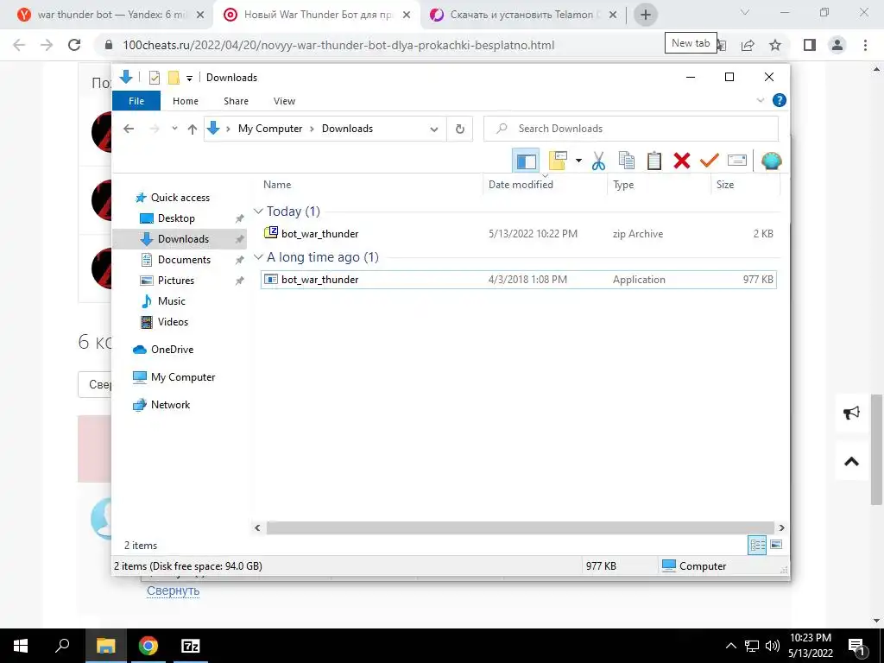Click the Search Downloads field
This screenshot has height=663, width=884.
631,129
